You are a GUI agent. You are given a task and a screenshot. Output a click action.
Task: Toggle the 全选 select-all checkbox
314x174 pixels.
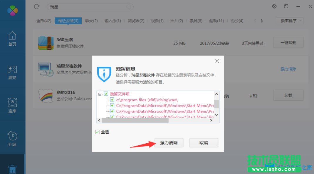[x=97, y=132]
